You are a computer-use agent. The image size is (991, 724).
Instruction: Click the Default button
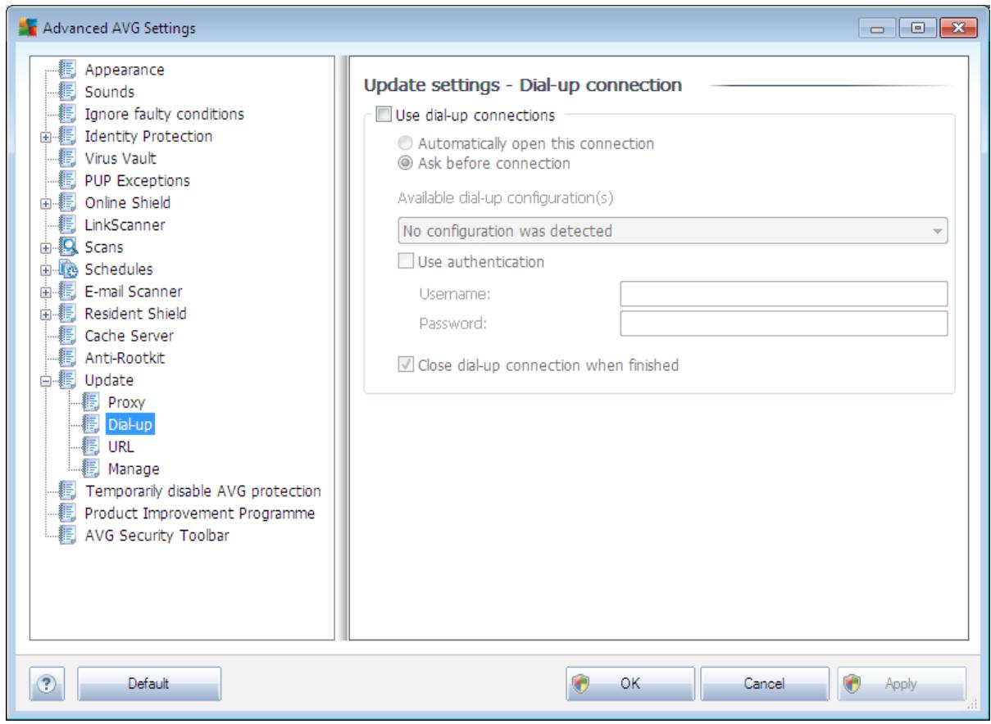click(x=148, y=683)
